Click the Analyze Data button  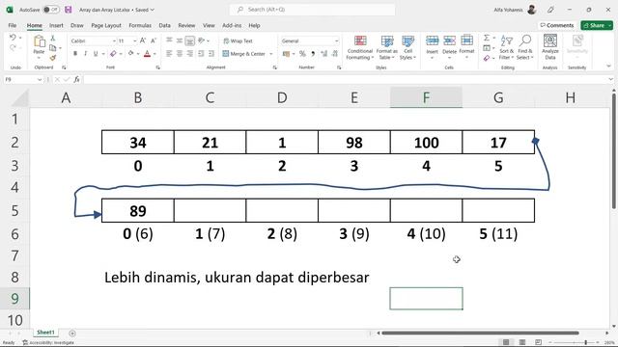tap(550, 47)
